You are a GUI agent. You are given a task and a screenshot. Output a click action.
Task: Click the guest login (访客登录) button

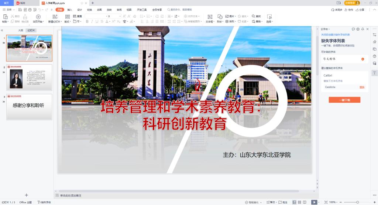352,3
